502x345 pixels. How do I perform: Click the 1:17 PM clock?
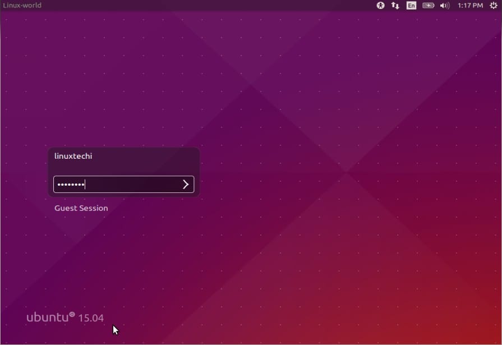(x=470, y=6)
